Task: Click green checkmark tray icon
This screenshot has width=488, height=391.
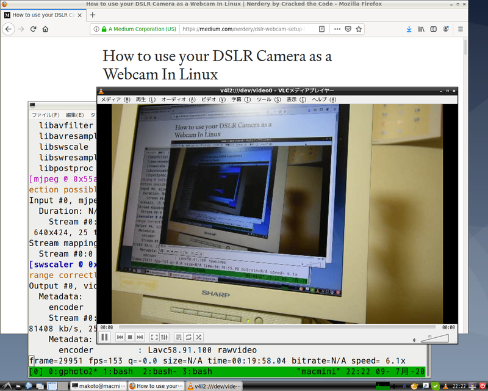Action: pyautogui.click(x=436, y=386)
